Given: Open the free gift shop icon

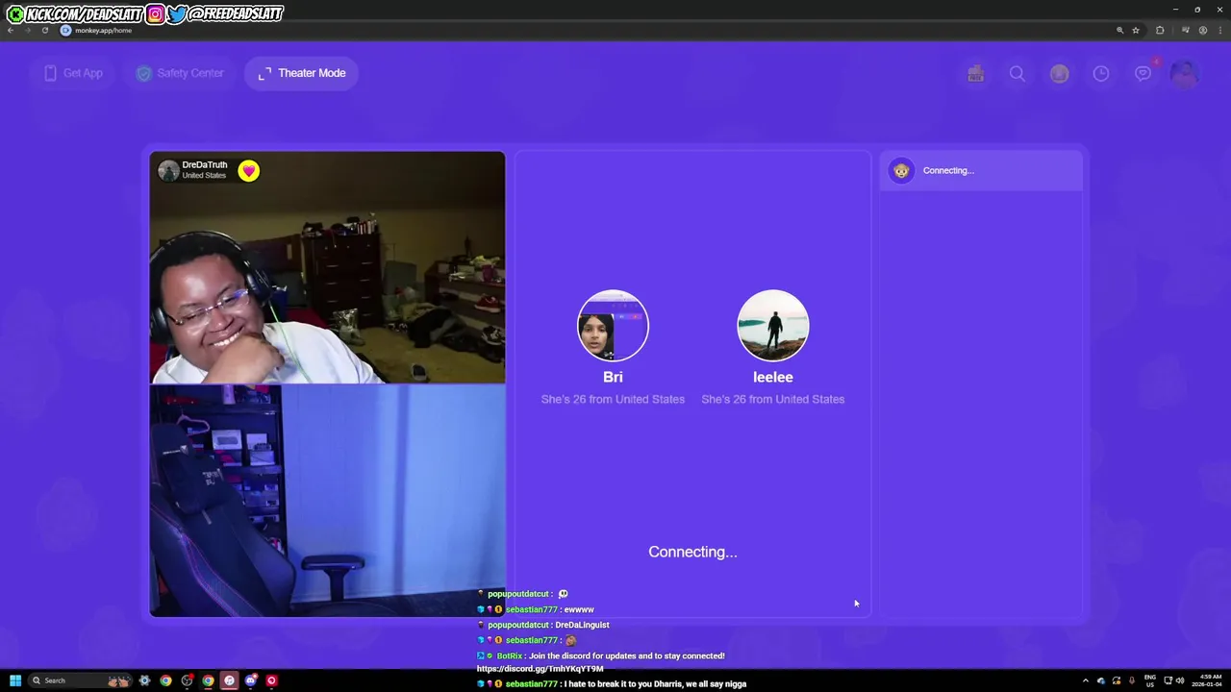Looking at the screenshot, I should [x=975, y=74].
